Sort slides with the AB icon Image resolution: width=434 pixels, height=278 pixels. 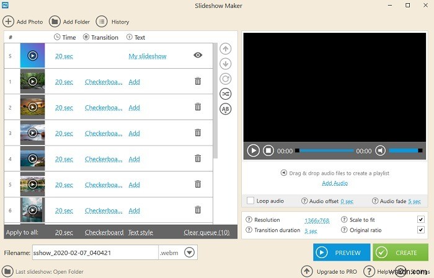click(x=226, y=109)
